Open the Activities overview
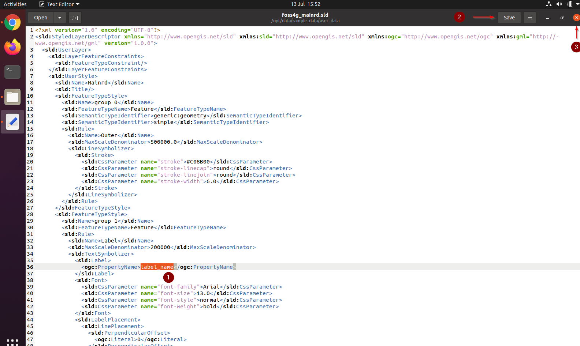580x346 pixels. tap(15, 4)
